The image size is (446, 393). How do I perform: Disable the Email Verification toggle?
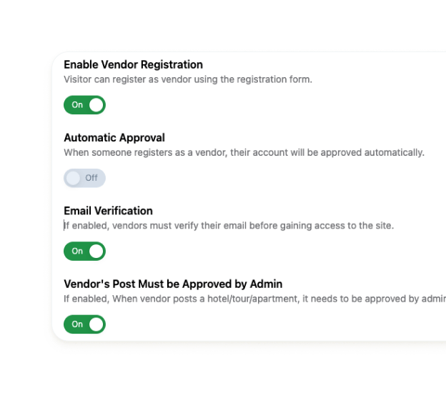[x=84, y=251]
